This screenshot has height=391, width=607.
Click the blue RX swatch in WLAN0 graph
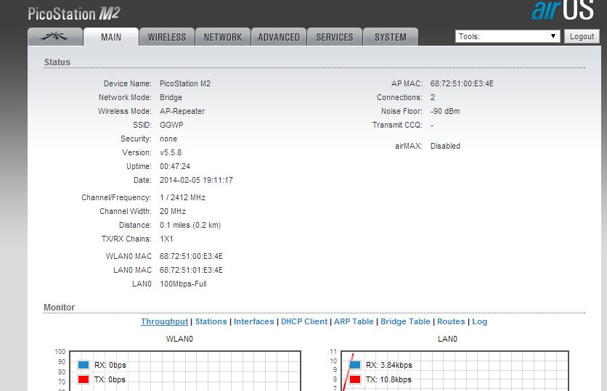coord(83,365)
